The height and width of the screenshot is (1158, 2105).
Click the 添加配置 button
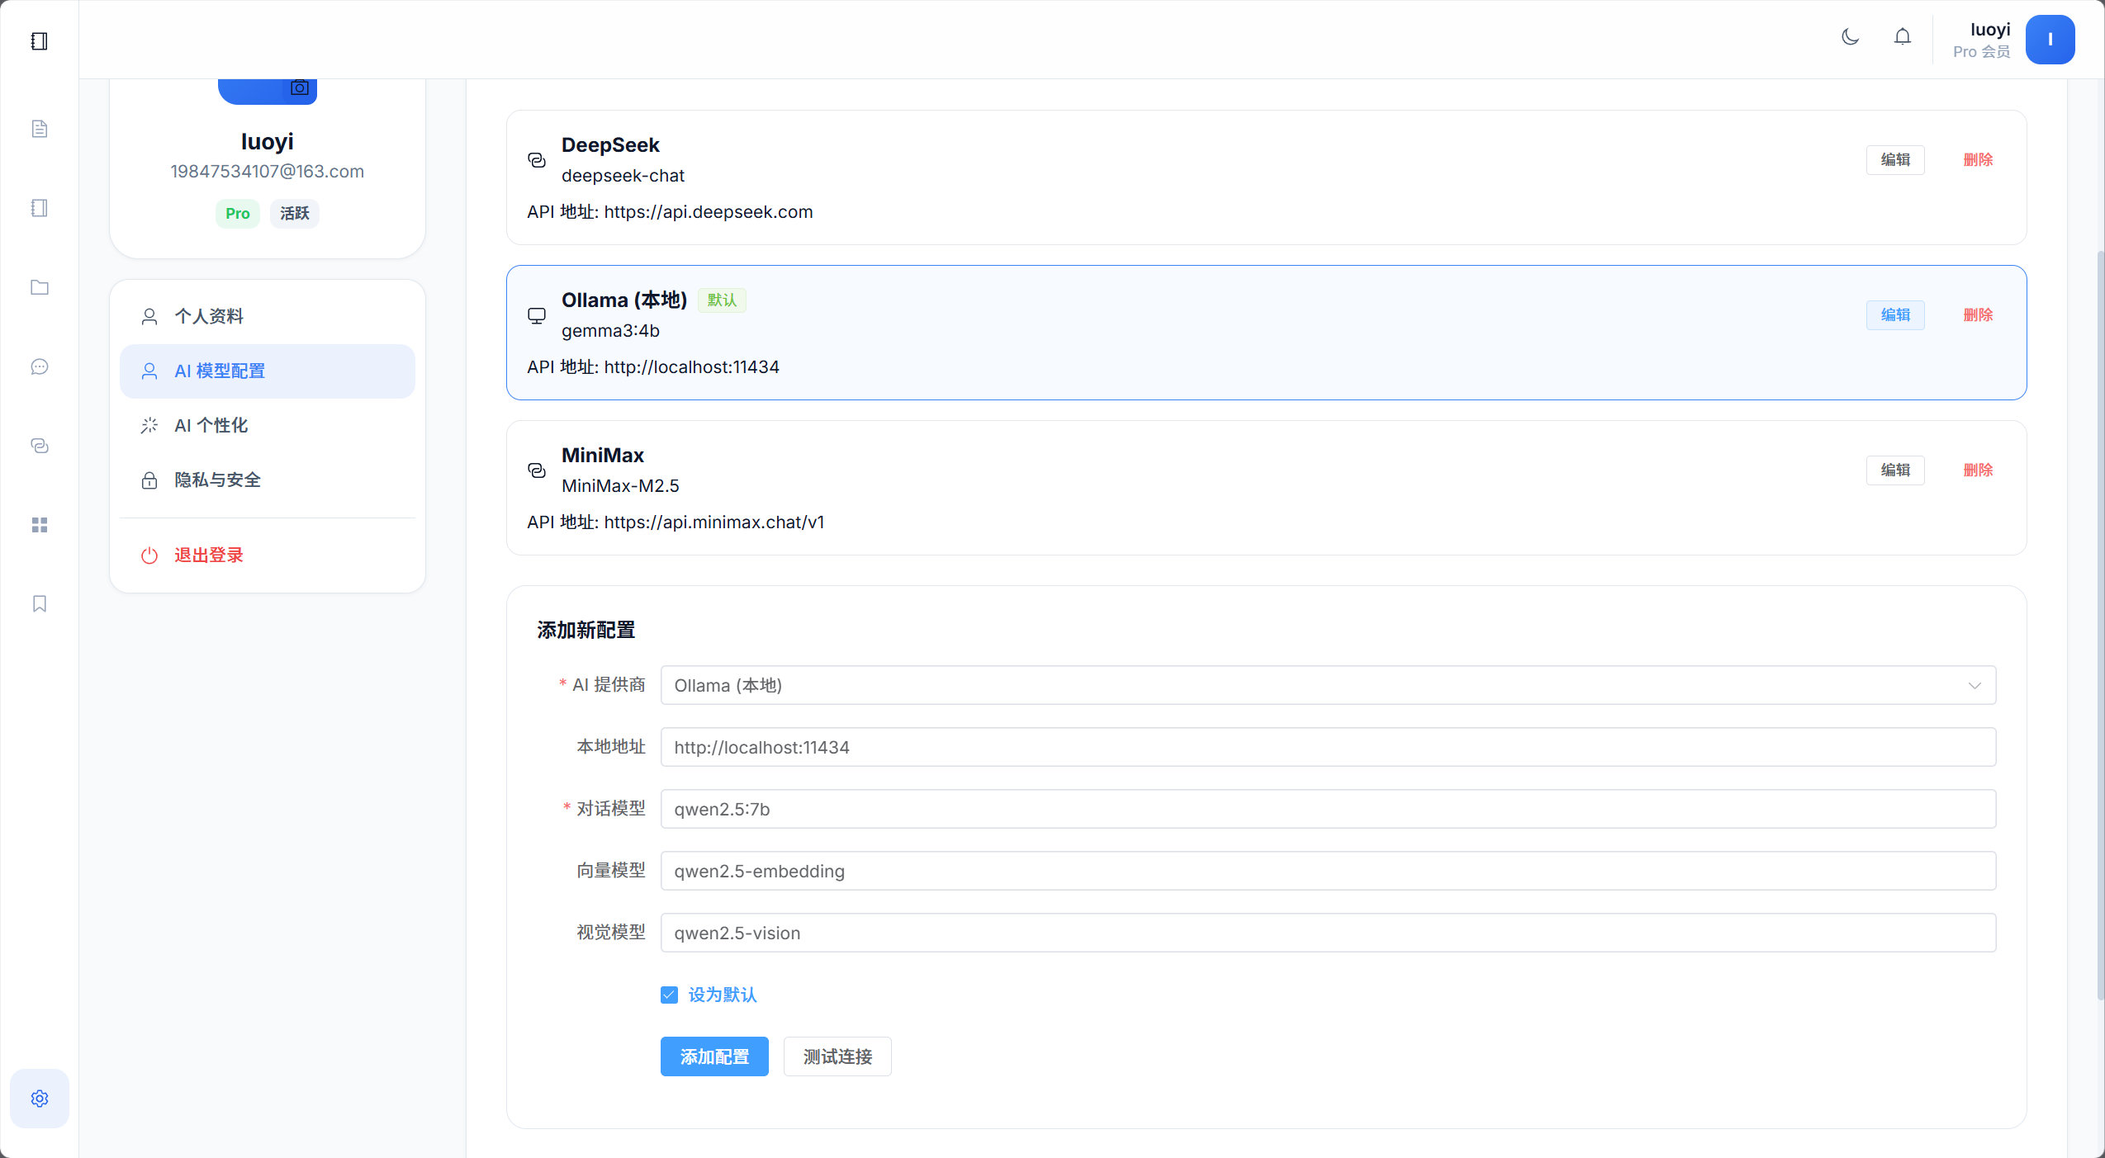click(714, 1056)
